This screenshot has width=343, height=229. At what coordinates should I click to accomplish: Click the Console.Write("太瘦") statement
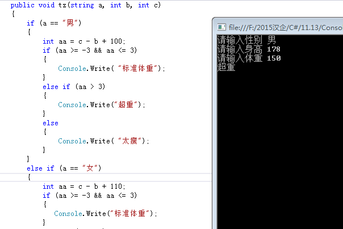[x=104, y=141]
